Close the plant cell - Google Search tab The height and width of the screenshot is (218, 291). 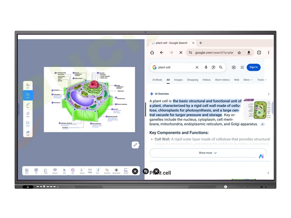tap(193, 43)
